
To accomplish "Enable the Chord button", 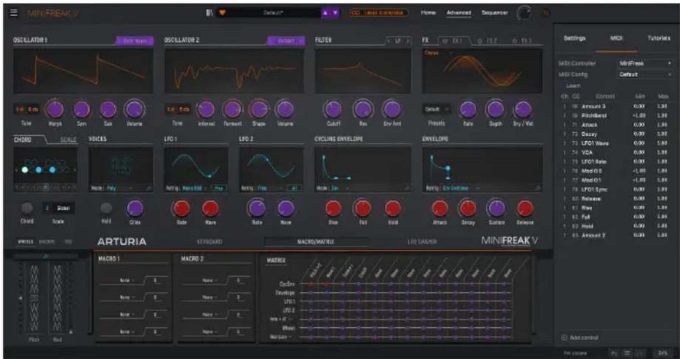I will (26, 208).
